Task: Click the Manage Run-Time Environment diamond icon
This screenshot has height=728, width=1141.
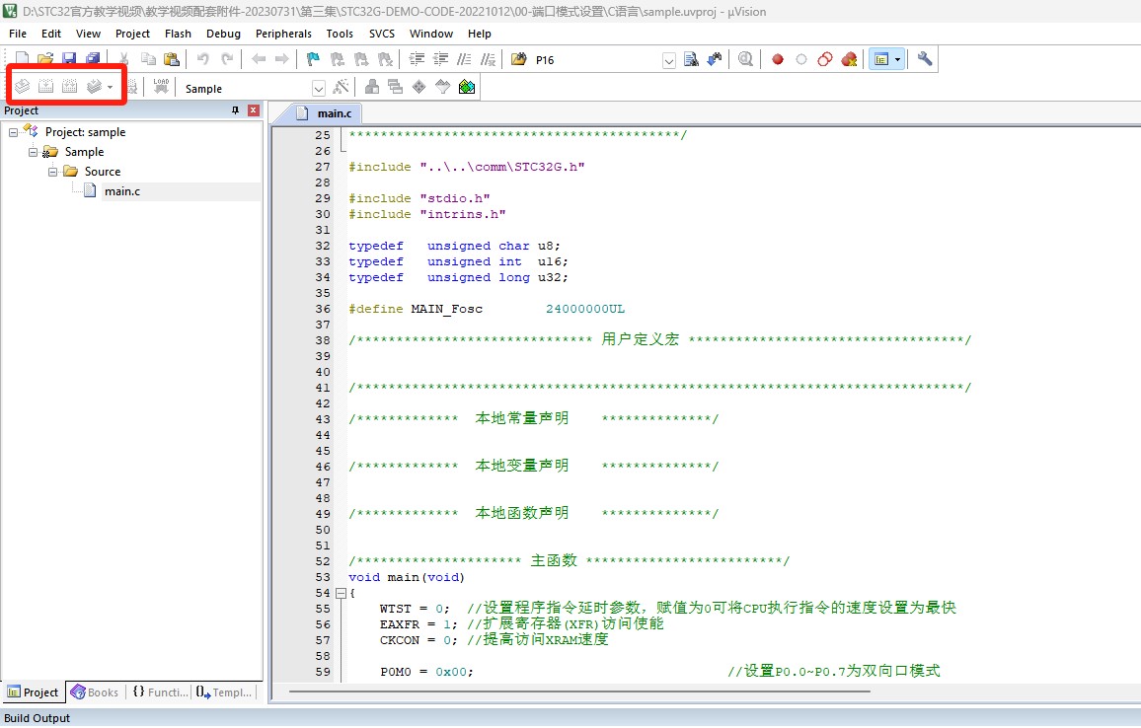Action: [419, 87]
